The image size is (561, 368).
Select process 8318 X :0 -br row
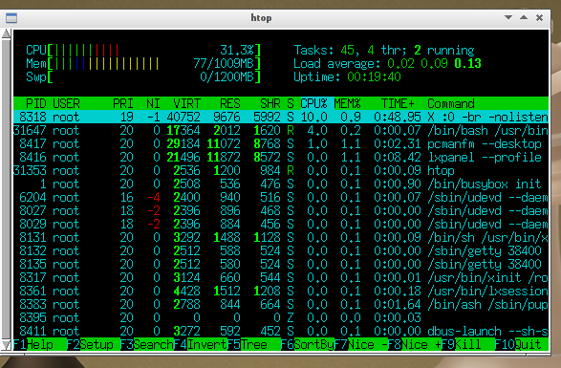tap(281, 117)
